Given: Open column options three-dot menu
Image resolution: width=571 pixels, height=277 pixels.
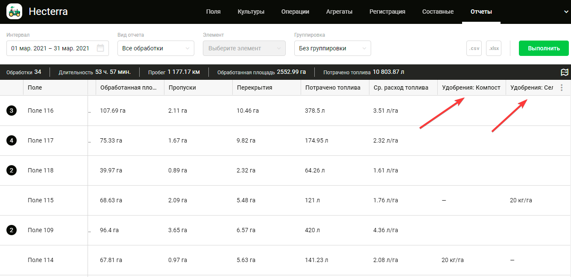Looking at the screenshot, I should coord(562,88).
